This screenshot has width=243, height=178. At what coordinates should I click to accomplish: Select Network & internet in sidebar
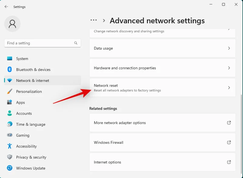[x=33, y=81]
